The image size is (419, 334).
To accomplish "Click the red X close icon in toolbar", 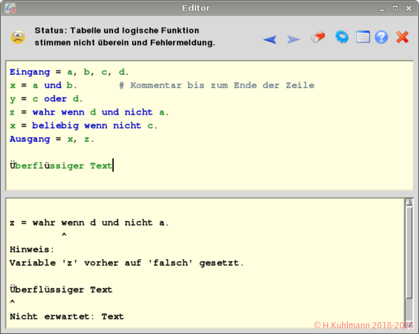I will pos(402,37).
